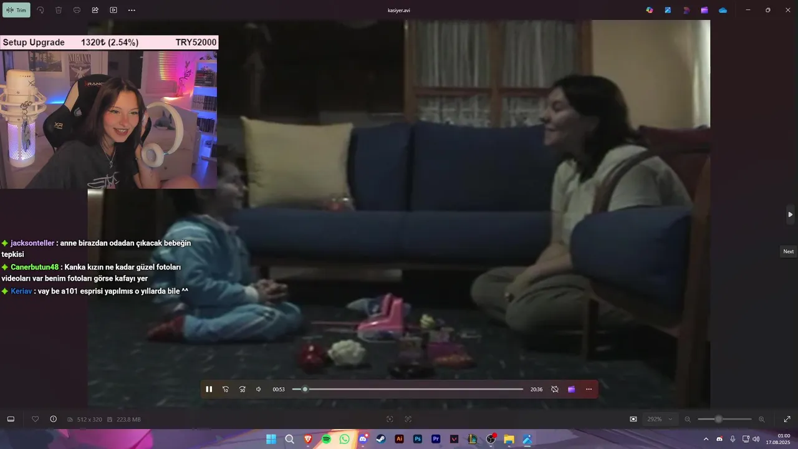Open Steam from the taskbar
The height and width of the screenshot is (449, 798).
[381, 439]
